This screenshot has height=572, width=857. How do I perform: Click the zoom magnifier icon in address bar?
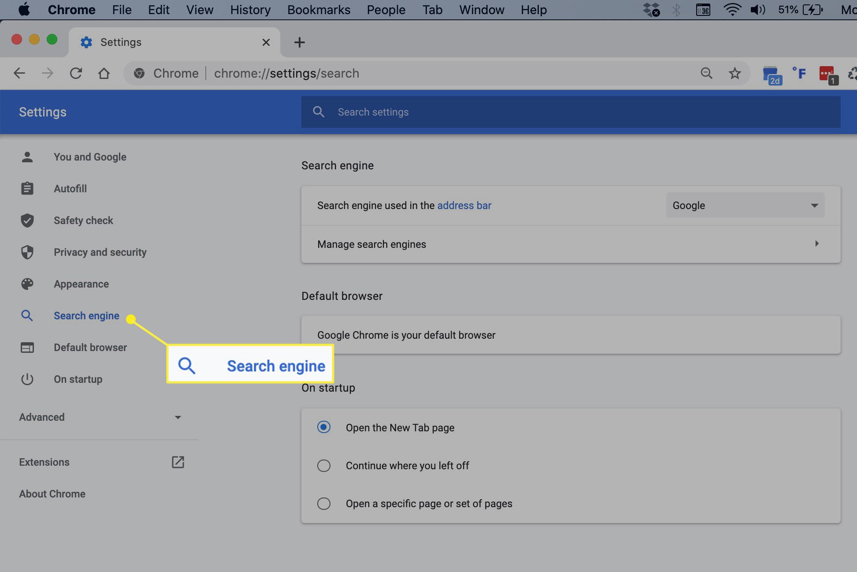(x=706, y=73)
